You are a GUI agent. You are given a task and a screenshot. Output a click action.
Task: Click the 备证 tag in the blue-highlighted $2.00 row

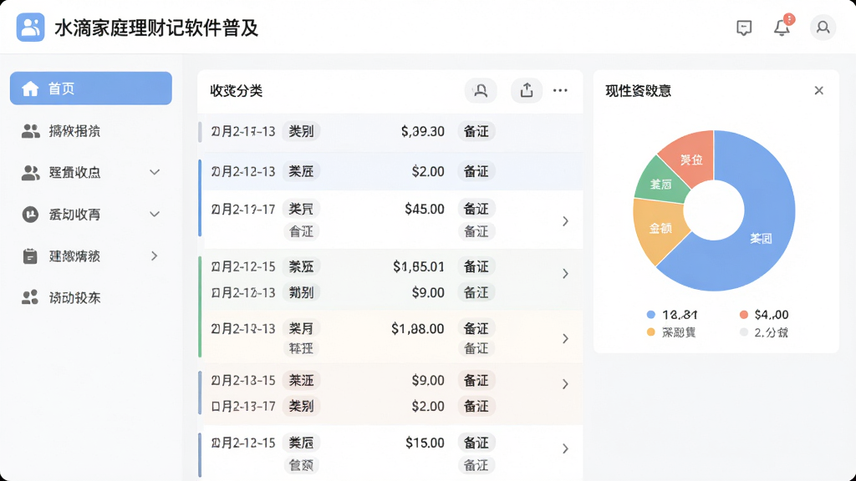tap(476, 172)
